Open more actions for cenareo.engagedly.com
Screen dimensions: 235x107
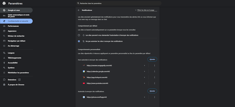[155, 65]
